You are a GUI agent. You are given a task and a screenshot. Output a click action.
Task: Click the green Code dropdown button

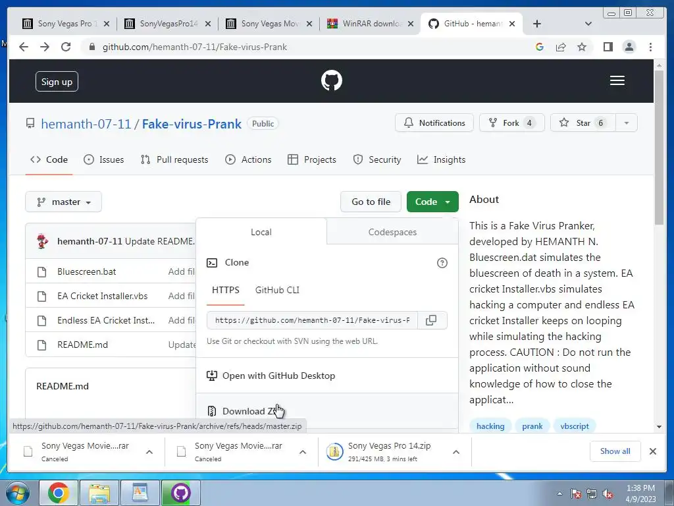pyautogui.click(x=432, y=202)
